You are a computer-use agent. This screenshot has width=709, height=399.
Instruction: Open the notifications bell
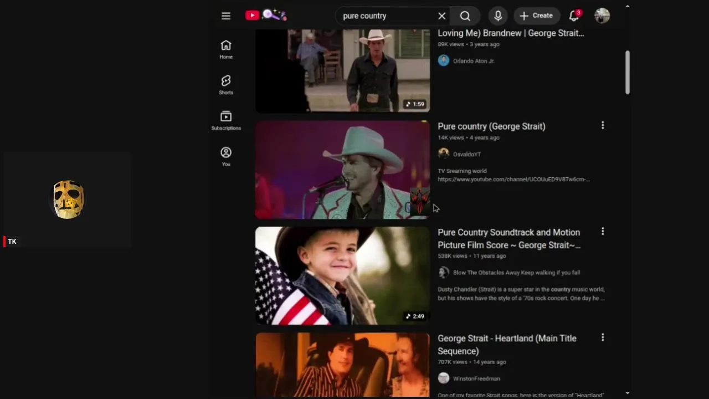(574, 16)
